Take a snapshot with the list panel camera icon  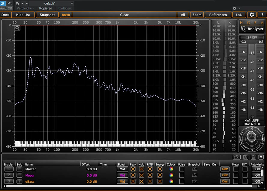[x=237, y=157]
